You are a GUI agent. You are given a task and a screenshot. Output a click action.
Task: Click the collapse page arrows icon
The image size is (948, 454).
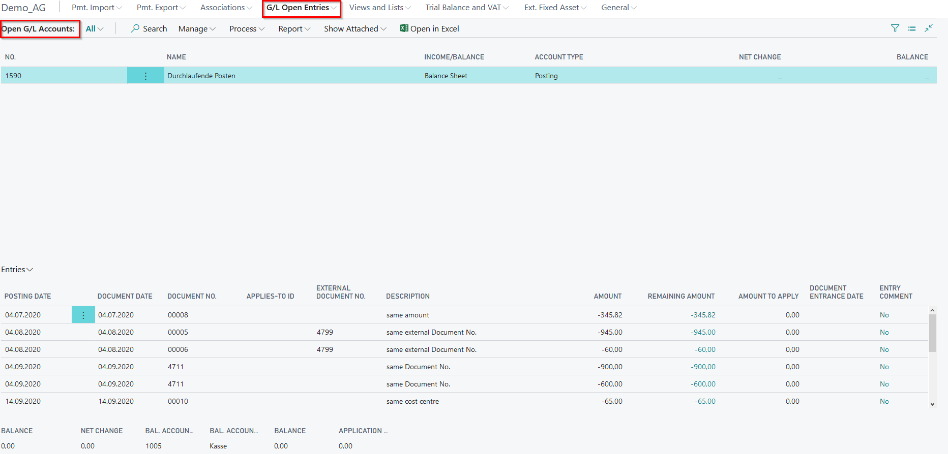[x=929, y=28]
